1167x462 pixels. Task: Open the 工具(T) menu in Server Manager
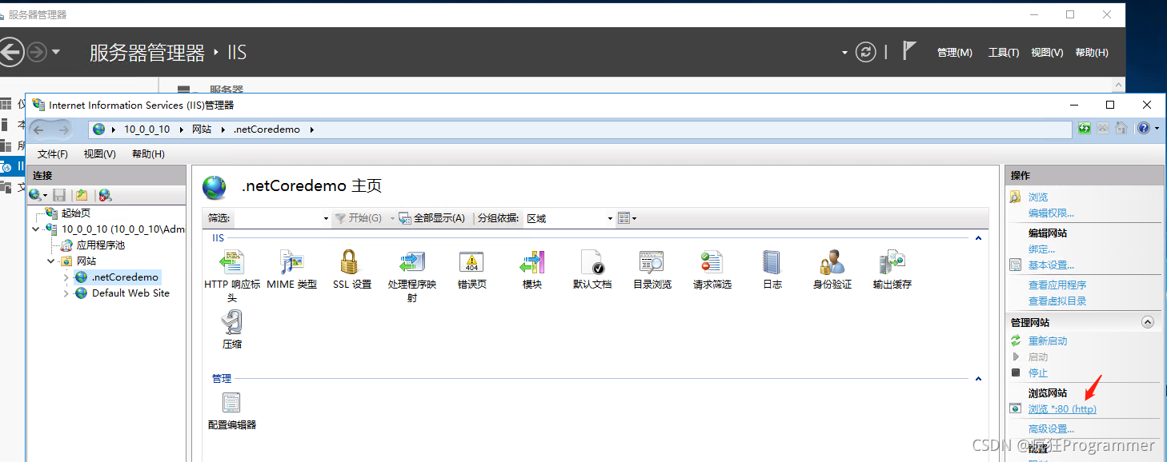[1003, 53]
